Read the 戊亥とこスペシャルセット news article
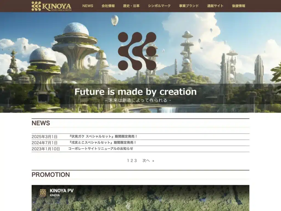This screenshot has height=211, width=281. coord(103,143)
